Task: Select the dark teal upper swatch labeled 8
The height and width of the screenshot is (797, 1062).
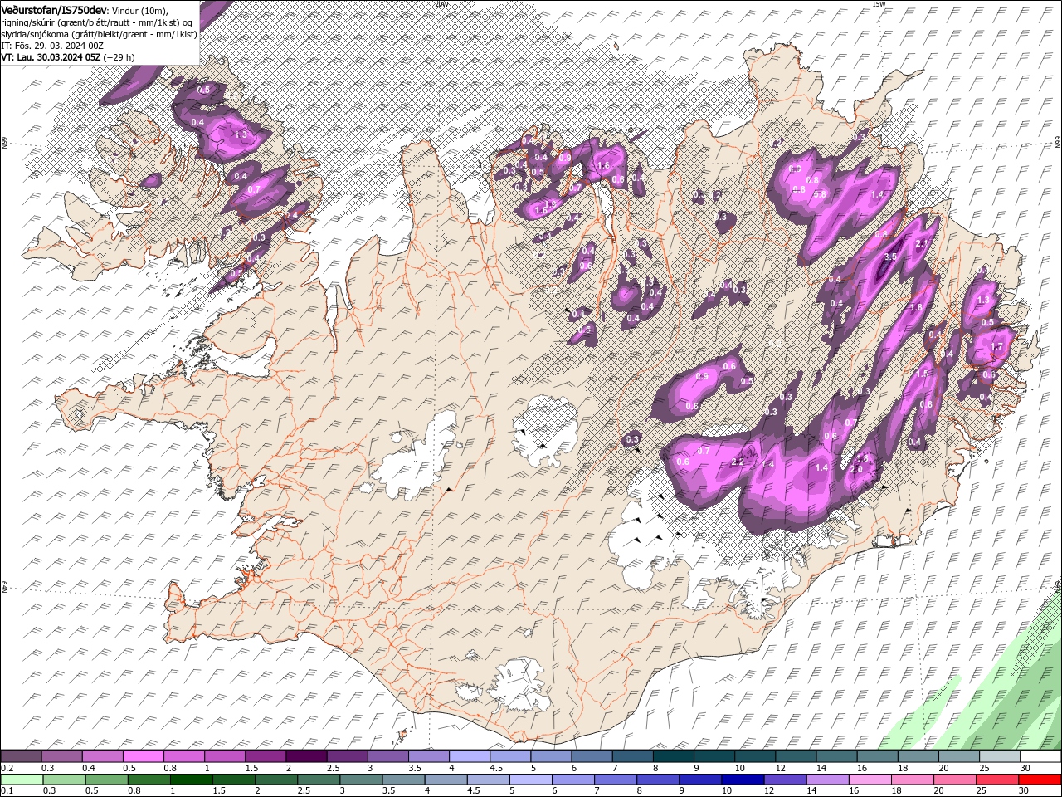Action: click(673, 756)
